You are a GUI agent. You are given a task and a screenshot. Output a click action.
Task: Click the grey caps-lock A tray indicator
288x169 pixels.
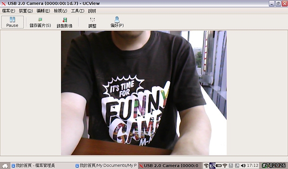237,165
